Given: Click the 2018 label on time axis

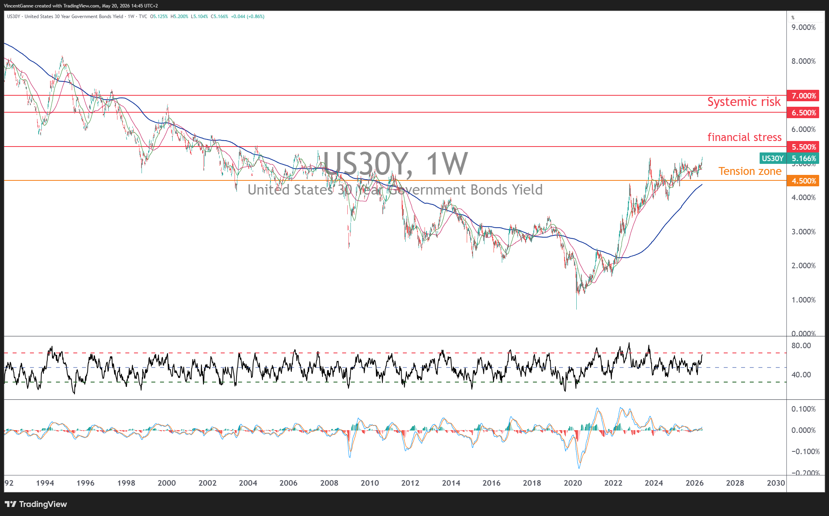Looking at the screenshot, I should coord(532,483).
